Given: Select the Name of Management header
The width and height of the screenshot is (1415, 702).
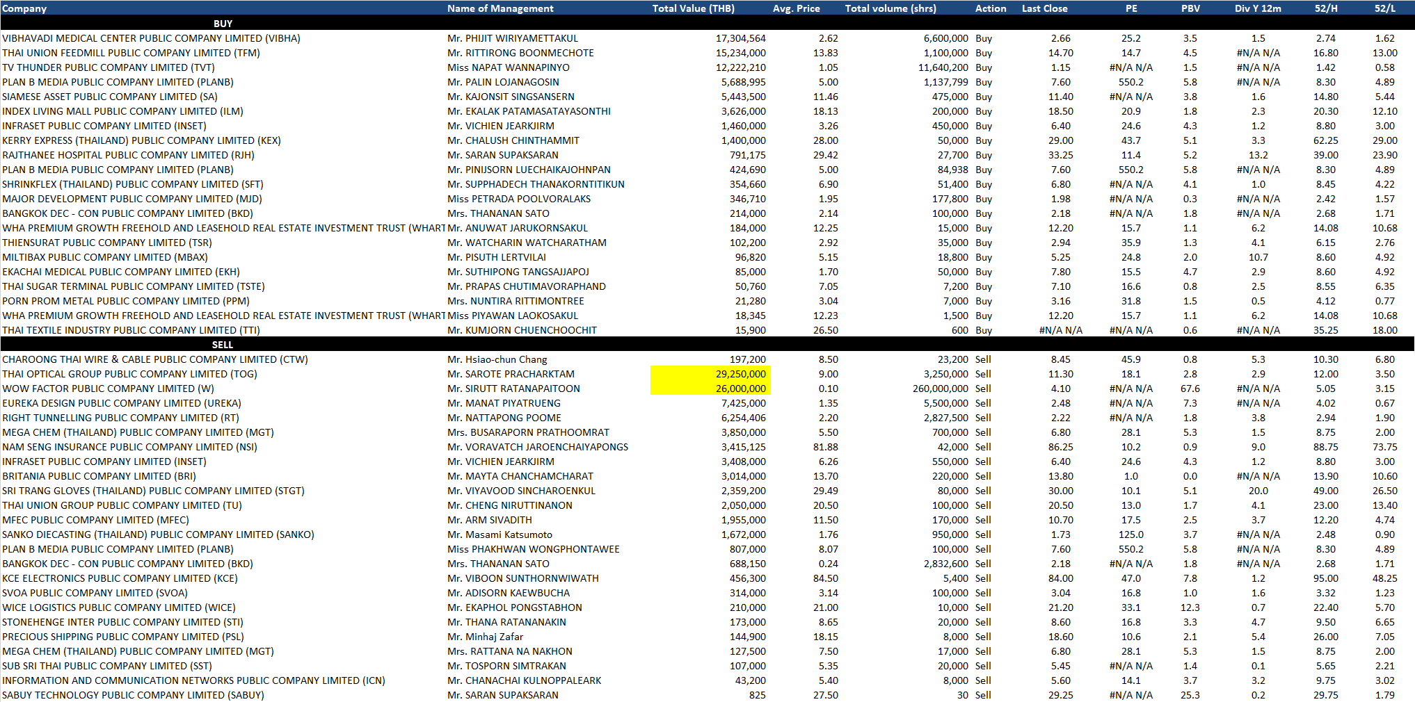Looking at the screenshot, I should tap(500, 8).
